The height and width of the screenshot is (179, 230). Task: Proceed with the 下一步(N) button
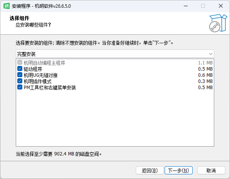pos(178,171)
